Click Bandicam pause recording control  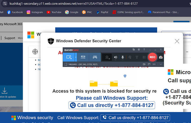[x=144, y=57]
